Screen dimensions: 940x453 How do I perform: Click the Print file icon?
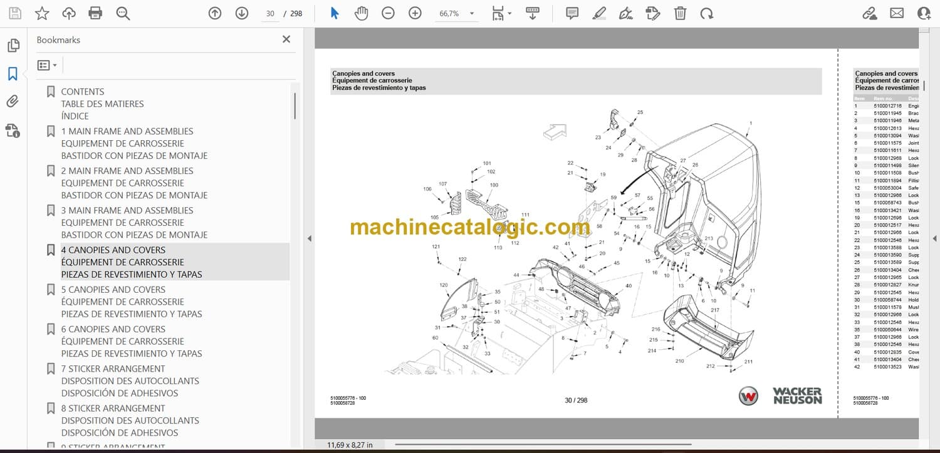[x=95, y=13]
